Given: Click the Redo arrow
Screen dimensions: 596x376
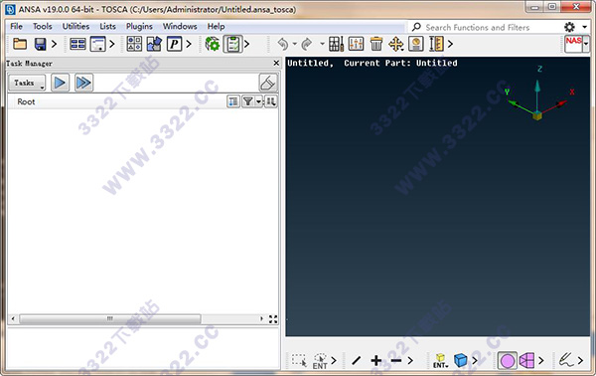Looking at the screenshot, I should click(x=306, y=44).
